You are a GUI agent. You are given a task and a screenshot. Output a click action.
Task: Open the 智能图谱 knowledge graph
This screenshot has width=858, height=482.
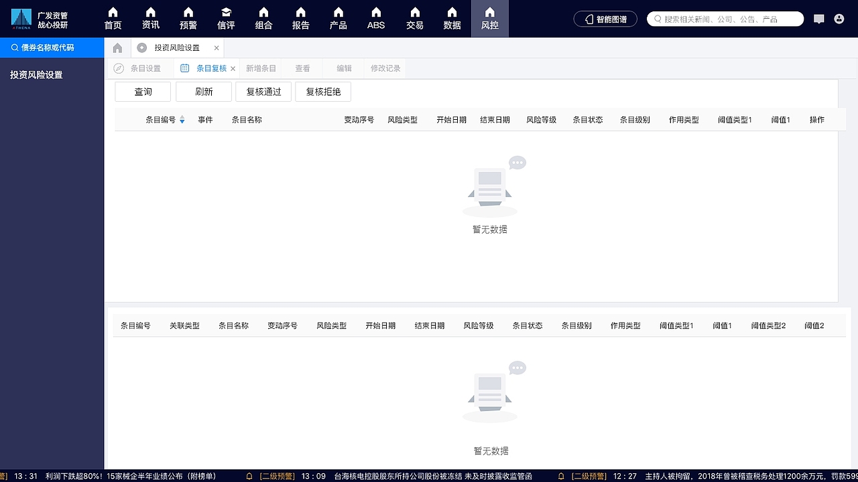[x=605, y=19]
